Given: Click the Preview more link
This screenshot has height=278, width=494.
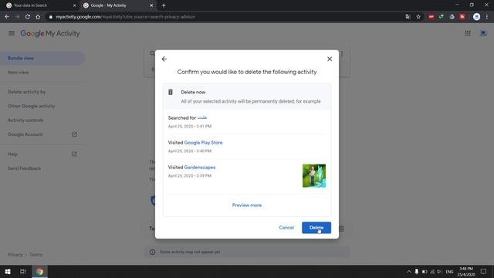Looking at the screenshot, I should tap(247, 205).
